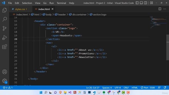Open the Run and Debug view
169x95 pixels.
[4, 37]
